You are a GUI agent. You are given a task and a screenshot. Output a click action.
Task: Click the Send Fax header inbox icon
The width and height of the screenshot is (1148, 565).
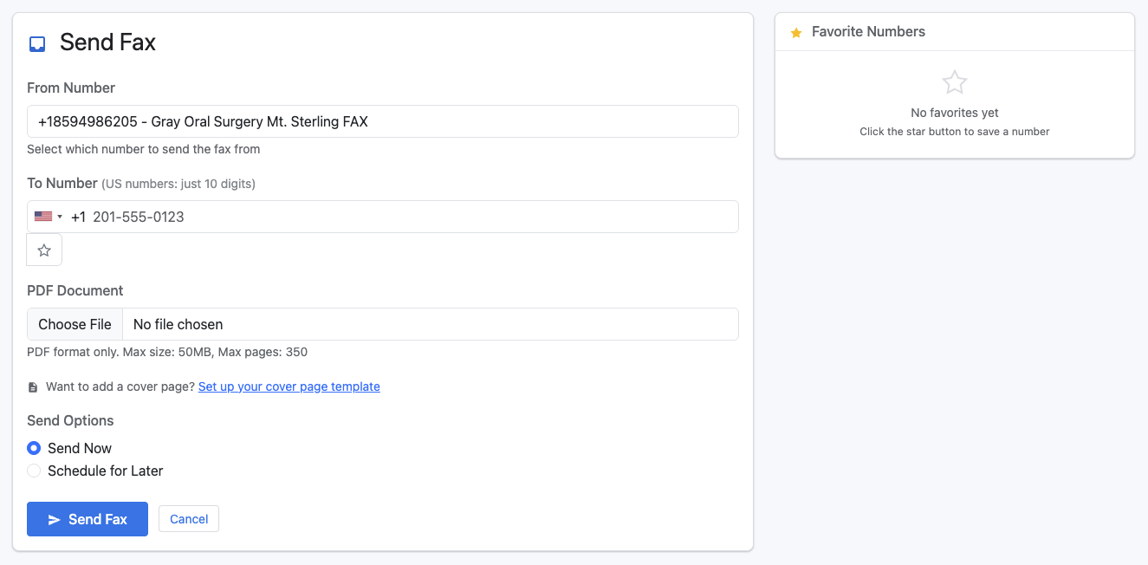[37, 44]
